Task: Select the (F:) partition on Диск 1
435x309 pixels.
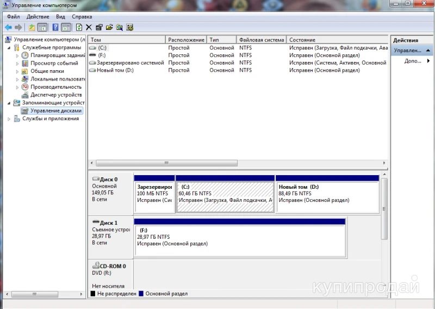Action: [239, 239]
